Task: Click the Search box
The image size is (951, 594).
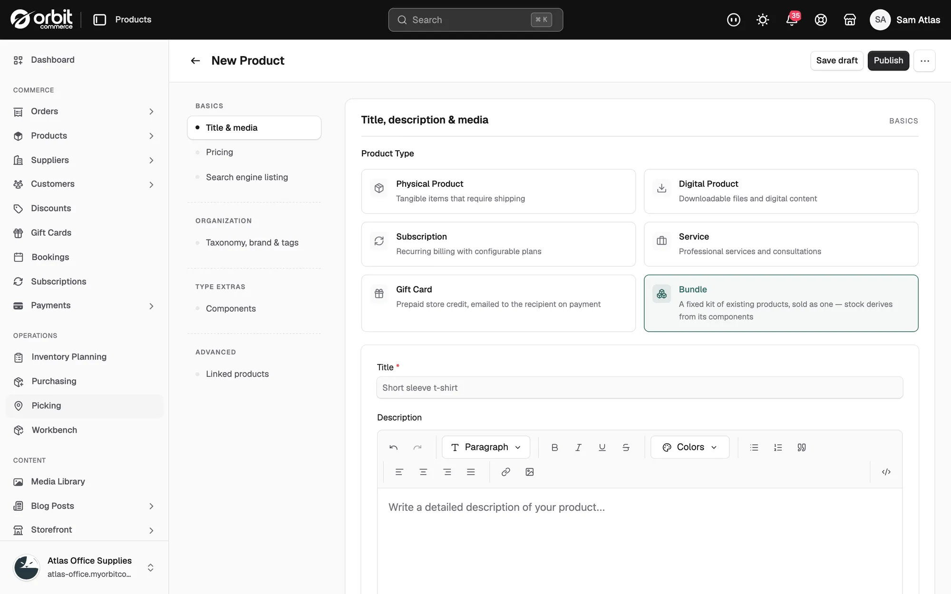Action: 475,20
